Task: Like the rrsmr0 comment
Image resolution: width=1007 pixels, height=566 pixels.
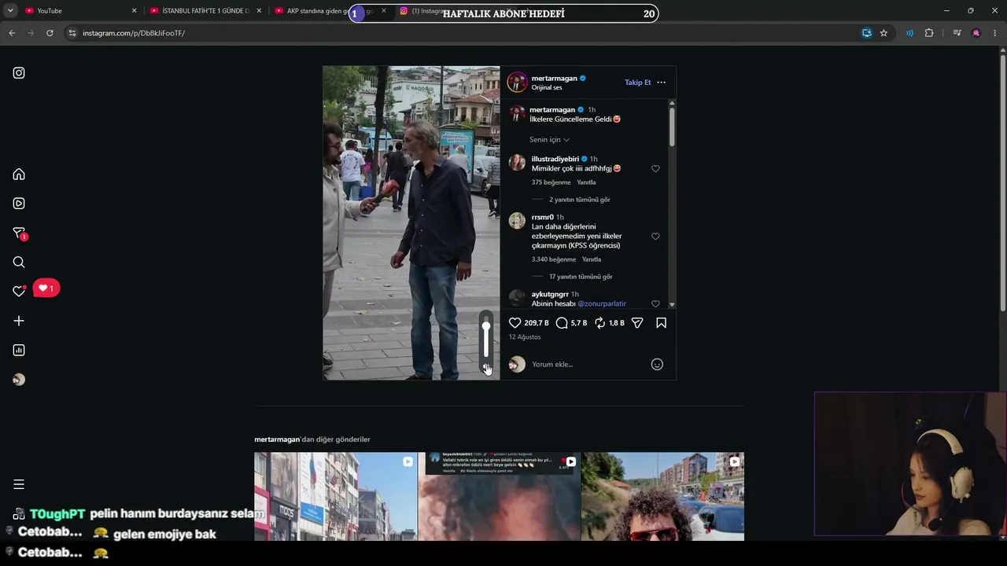Action: (655, 237)
